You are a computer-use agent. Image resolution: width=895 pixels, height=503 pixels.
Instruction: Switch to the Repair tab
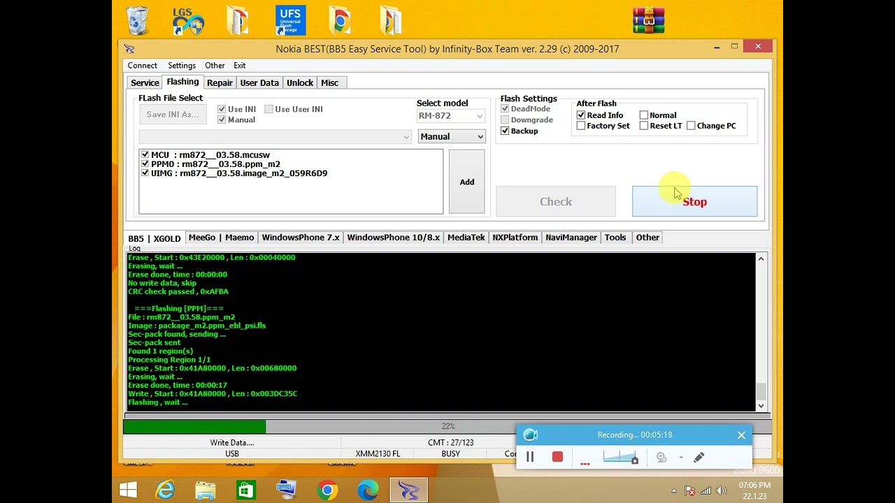tap(220, 82)
